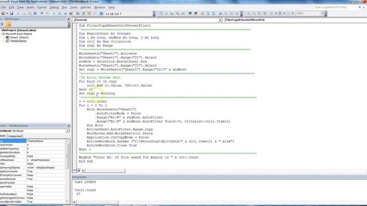Click the Reset (stop) icon
The height and width of the screenshot is (206, 367).
65,14
